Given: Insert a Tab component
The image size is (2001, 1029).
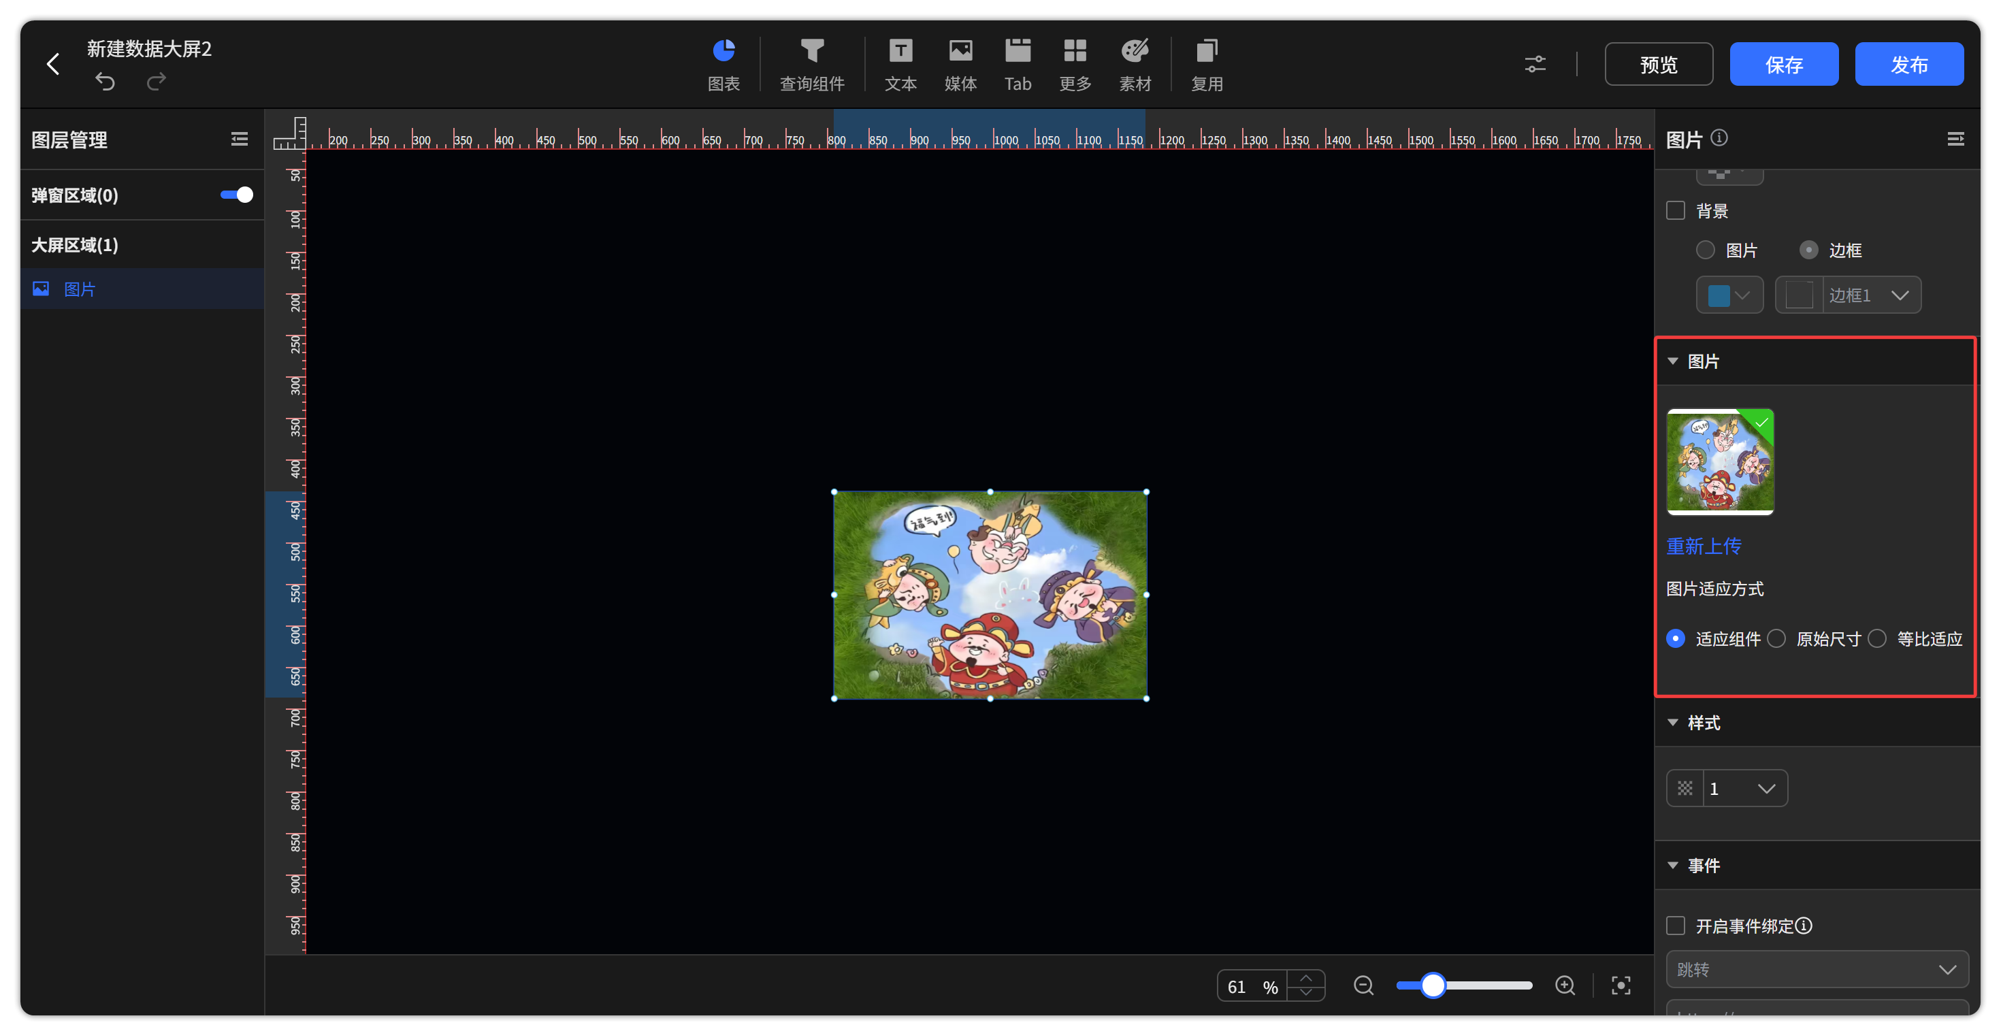Looking at the screenshot, I should (x=1018, y=65).
